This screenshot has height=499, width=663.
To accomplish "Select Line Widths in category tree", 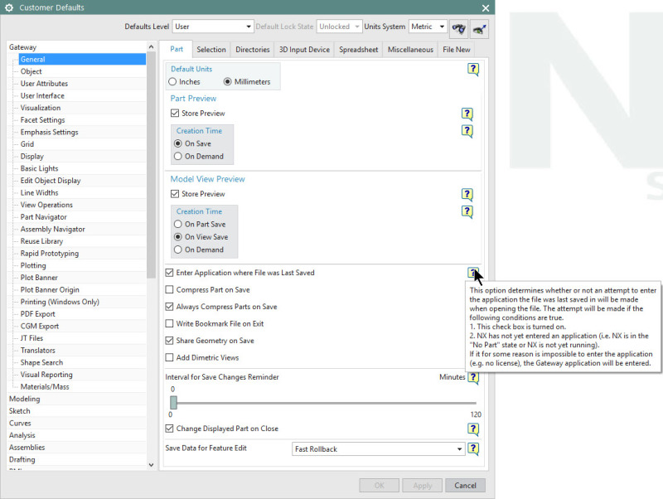I will (39, 193).
